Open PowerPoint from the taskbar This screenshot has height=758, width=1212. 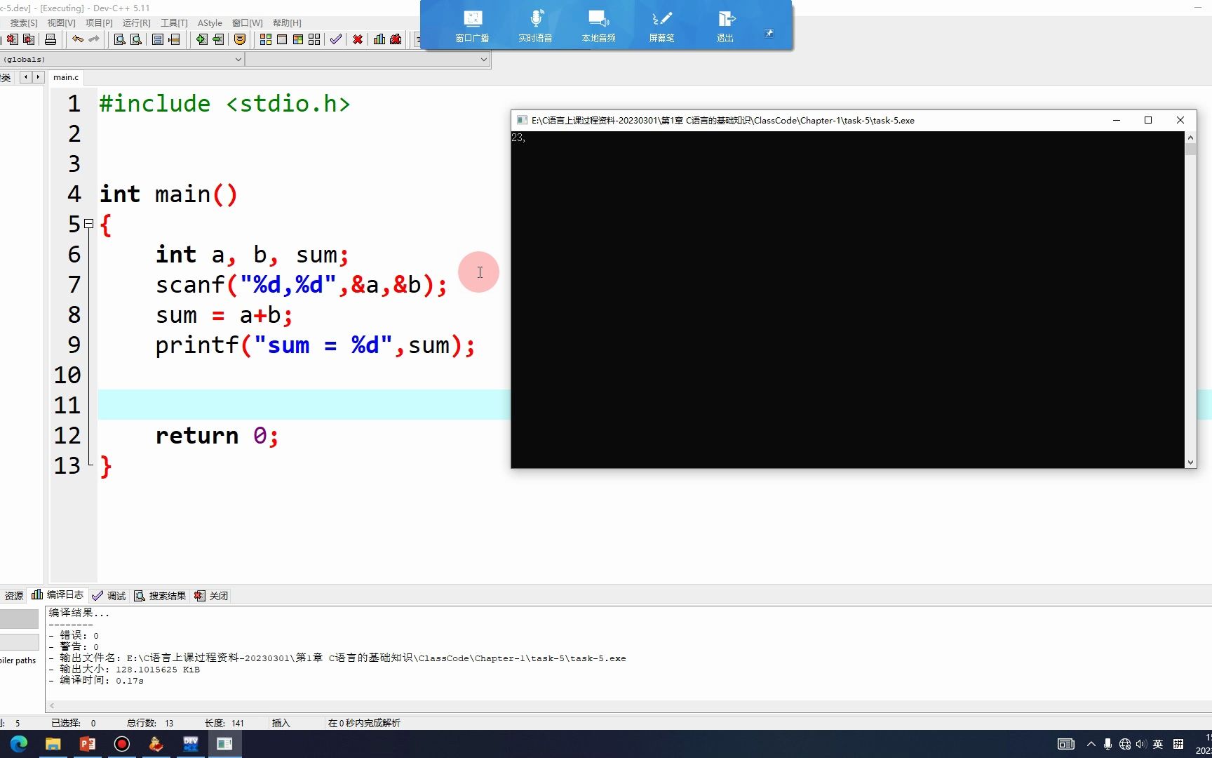[88, 744]
